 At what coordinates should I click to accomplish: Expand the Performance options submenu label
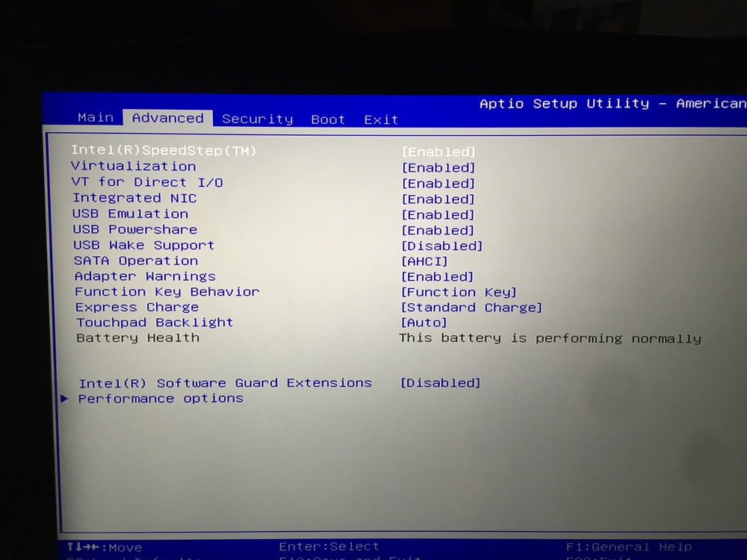click(161, 399)
